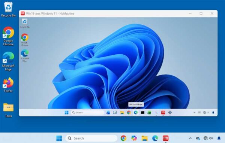This screenshot has width=225, height=143.
Task: Open Firefox shortcut on host desktop
Action: tap(8, 85)
